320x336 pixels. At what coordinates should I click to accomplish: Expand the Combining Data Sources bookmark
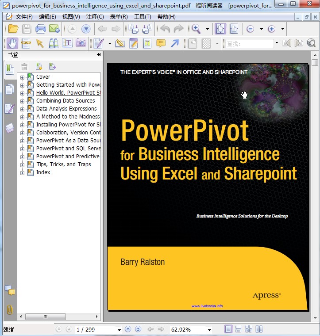click(x=23, y=101)
